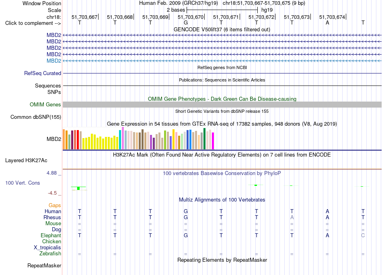Click the tall dark green GTEx expression bar
The image size is (382, 275).
pos(205,139)
